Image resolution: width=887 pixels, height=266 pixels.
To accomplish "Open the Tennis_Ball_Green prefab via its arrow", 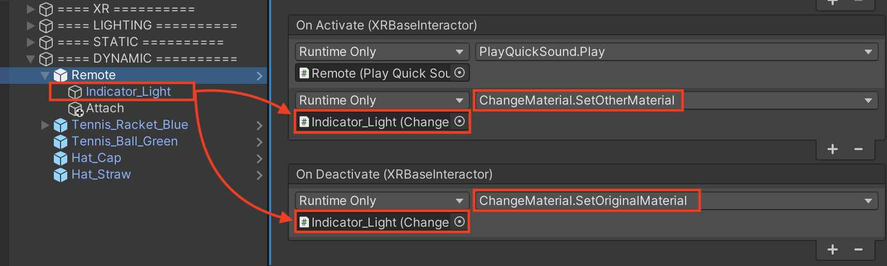I will [x=259, y=142].
